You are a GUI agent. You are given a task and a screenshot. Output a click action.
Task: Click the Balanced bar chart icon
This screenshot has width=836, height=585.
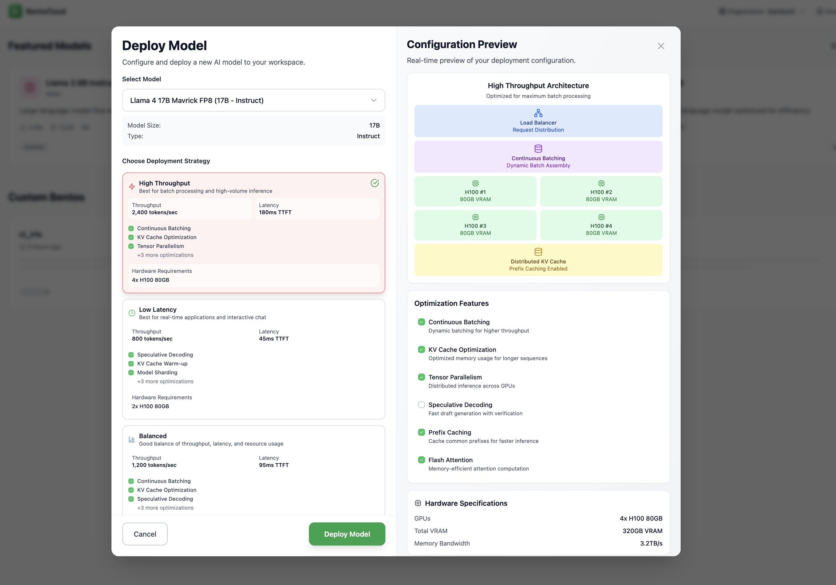132,439
